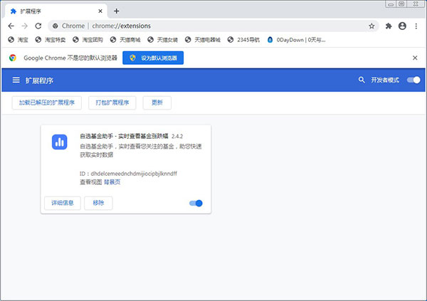This screenshot has height=301, width=427.
Task: Search extensions with the magnifier icon
Action: click(362, 80)
